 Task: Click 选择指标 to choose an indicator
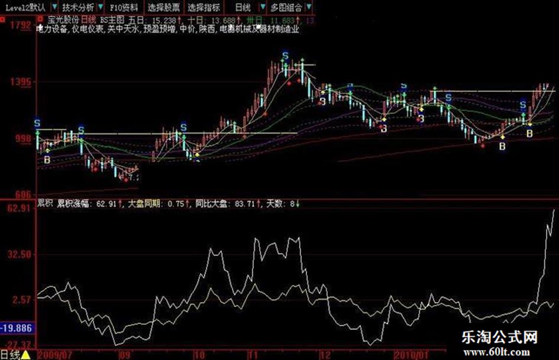[204, 7]
